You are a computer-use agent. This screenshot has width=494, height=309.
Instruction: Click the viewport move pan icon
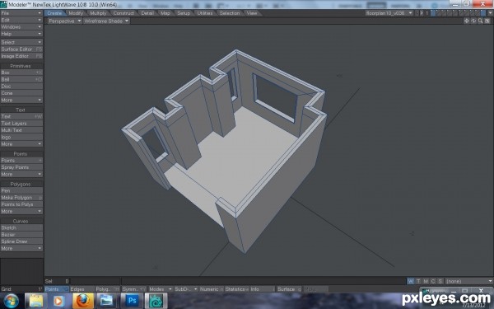(467, 21)
